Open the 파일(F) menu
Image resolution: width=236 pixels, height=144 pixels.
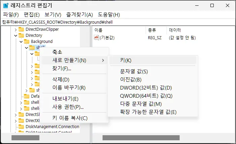(11, 15)
